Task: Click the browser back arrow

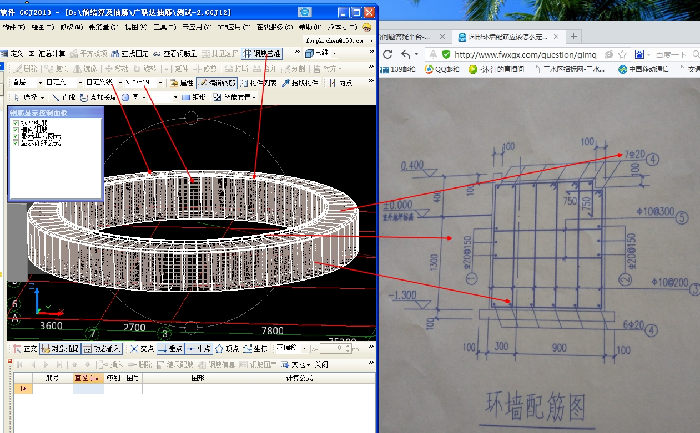Action: 406,54
